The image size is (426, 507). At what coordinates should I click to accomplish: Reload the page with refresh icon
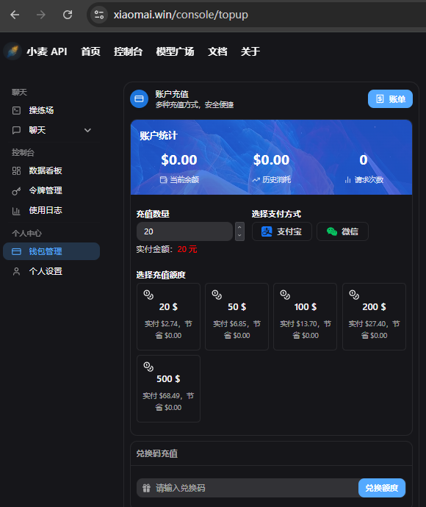(68, 15)
